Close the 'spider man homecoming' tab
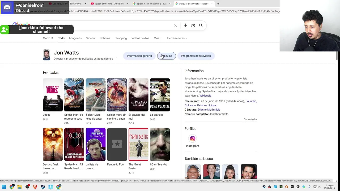 (170, 4)
